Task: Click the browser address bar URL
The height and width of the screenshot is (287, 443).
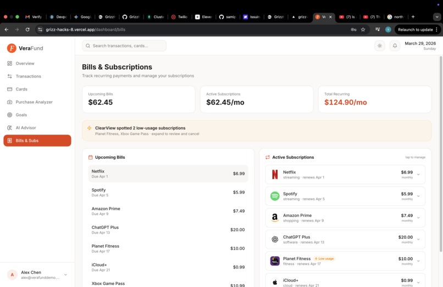Action: pyautogui.click(x=86, y=29)
